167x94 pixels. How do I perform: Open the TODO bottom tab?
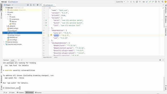click(x=12, y=92)
